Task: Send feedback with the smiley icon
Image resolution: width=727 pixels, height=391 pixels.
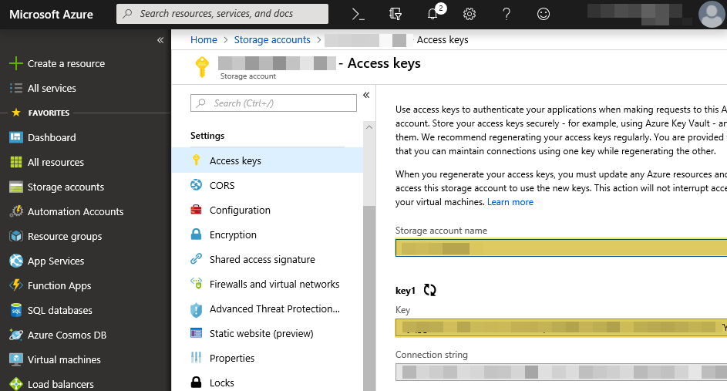Action: (544, 14)
